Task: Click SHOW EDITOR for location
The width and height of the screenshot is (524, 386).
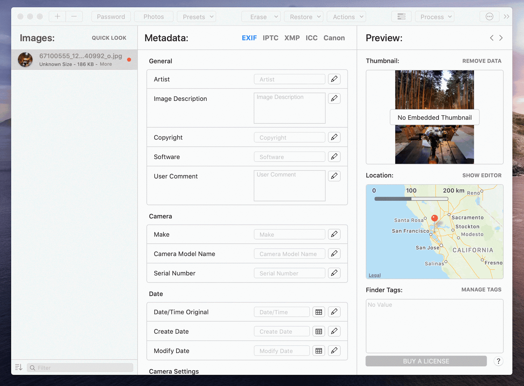Action: coord(481,175)
